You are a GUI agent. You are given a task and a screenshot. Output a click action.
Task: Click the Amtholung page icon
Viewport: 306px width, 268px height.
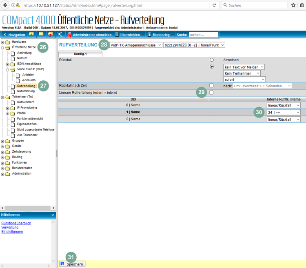[x=13, y=53]
